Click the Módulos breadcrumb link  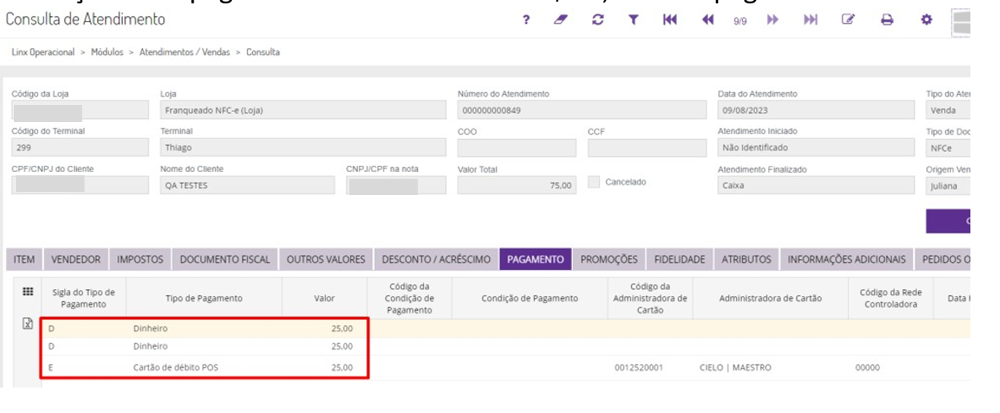107,52
